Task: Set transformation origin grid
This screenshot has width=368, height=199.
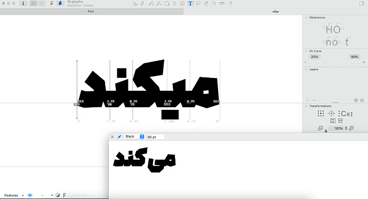Action: pyautogui.click(x=321, y=114)
